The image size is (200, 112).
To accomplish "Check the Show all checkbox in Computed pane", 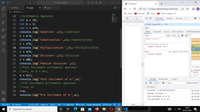I will click(x=193, y=67).
